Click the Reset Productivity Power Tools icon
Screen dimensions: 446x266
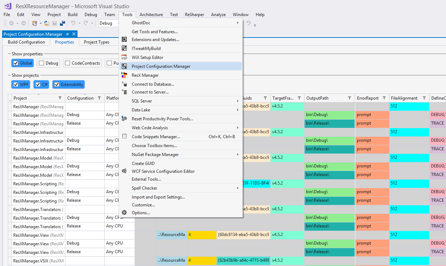pyautogui.click(x=124, y=119)
